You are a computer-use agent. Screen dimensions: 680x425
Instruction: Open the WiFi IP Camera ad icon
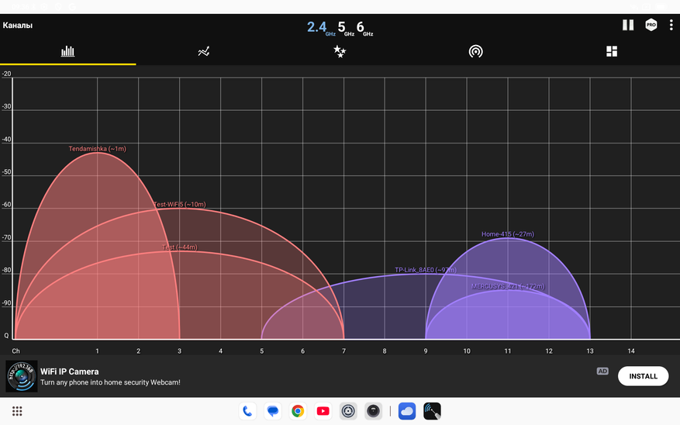click(22, 376)
